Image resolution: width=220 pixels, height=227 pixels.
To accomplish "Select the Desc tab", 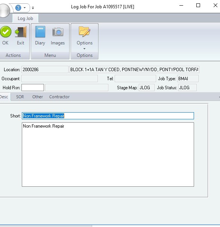I will click(4, 97).
